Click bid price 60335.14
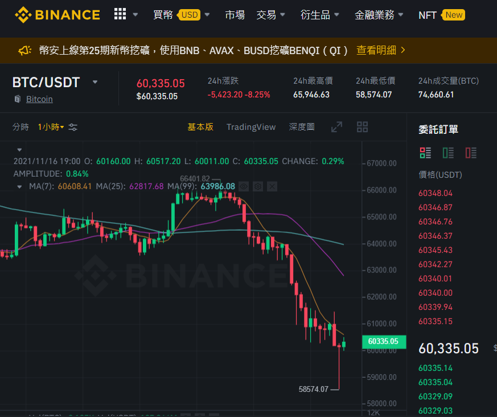 coord(436,368)
